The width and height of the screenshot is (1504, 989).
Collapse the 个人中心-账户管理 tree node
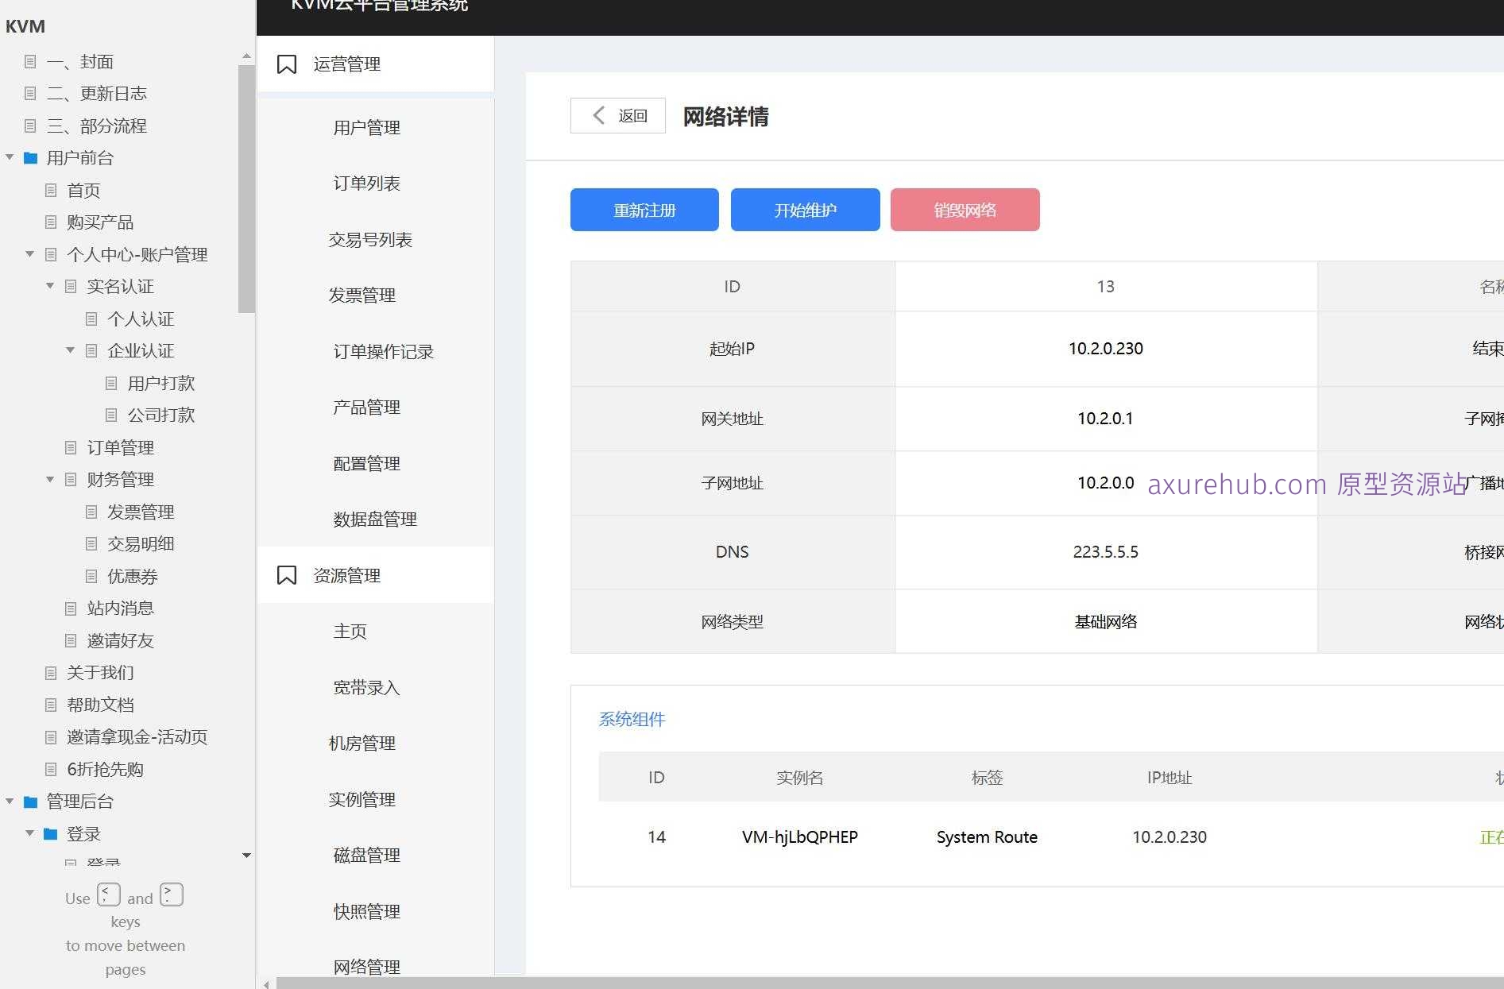coord(29,254)
